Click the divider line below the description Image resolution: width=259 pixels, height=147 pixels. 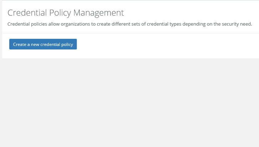point(130,33)
